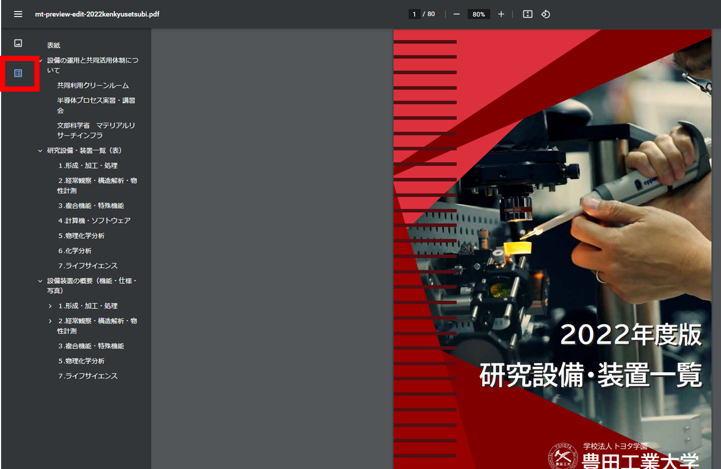Expand lower 1.形成・加工・処理 under 設備装置の概要

[x=50, y=306]
